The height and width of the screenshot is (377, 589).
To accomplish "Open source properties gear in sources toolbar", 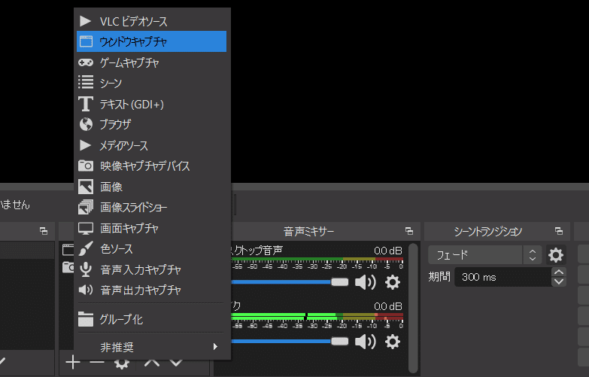I will click(122, 363).
